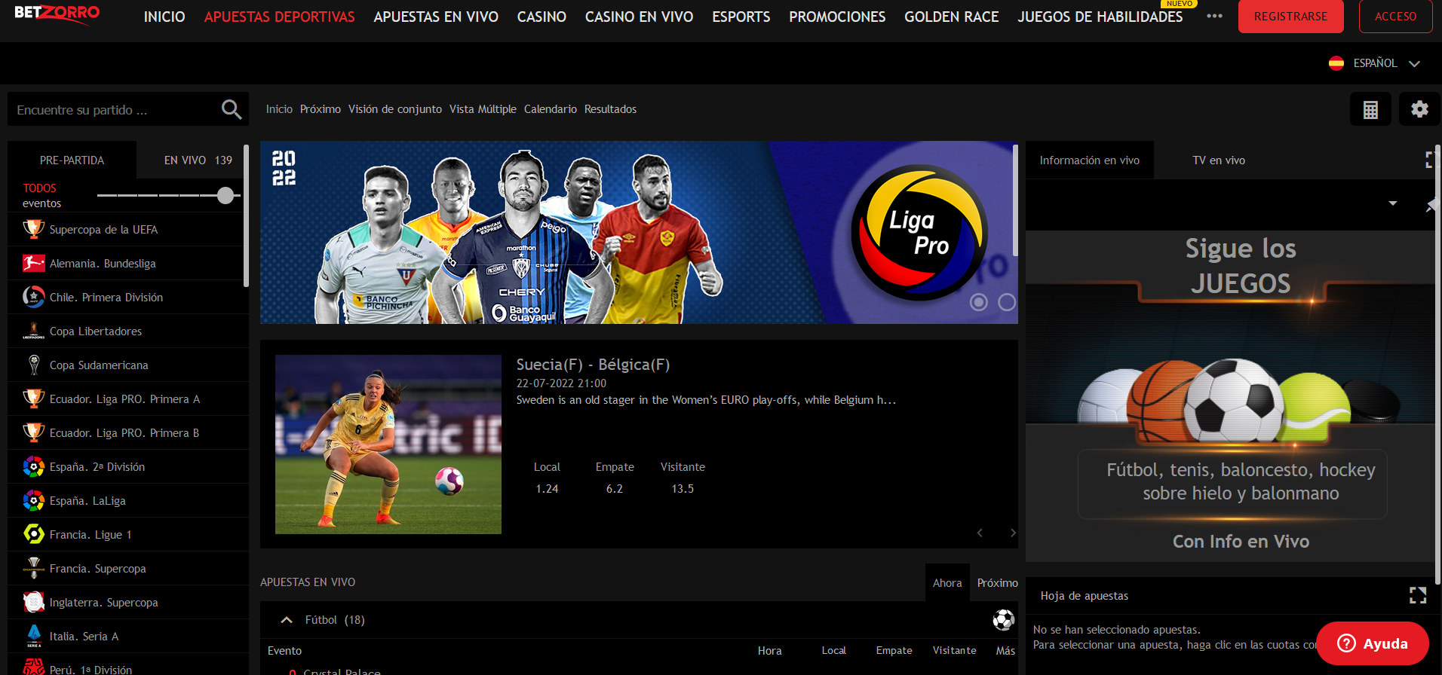Open the Calendario link
This screenshot has width=1442, height=675.
(551, 109)
